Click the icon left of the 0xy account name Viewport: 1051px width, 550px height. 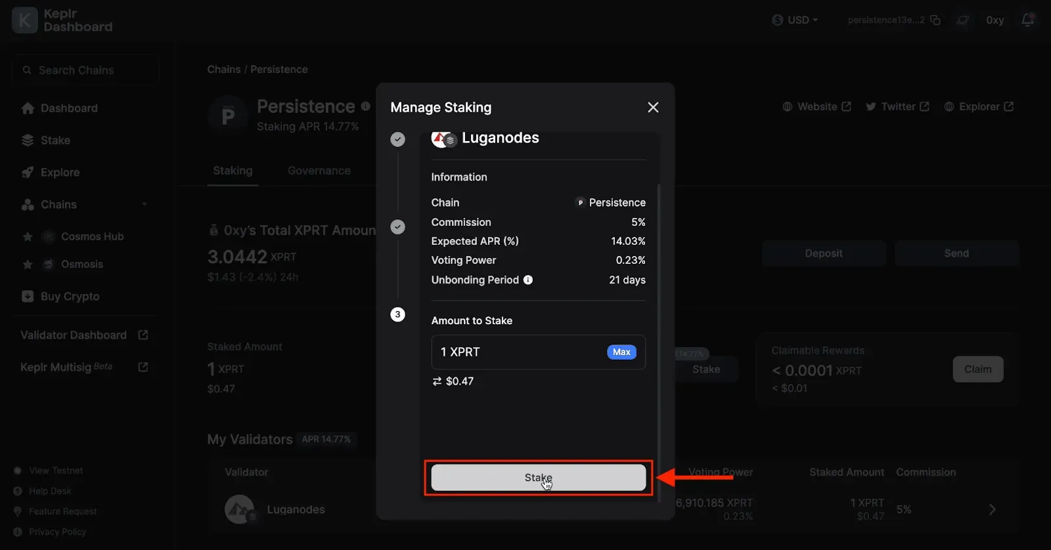tap(963, 20)
